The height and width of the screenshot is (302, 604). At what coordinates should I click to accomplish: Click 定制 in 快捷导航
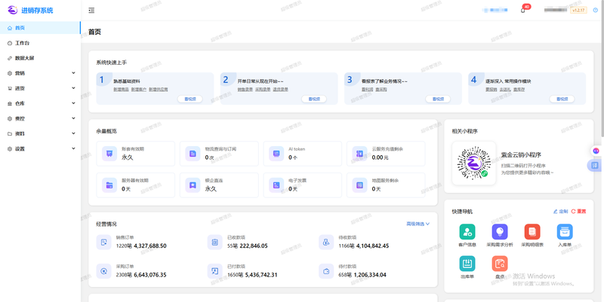[x=560, y=212]
